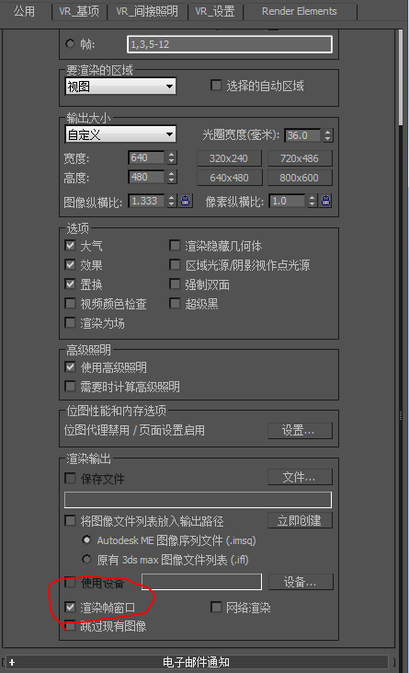409x673 pixels.
Task: Click the 光圈宽度 field showing 36.0
Action: (x=302, y=135)
